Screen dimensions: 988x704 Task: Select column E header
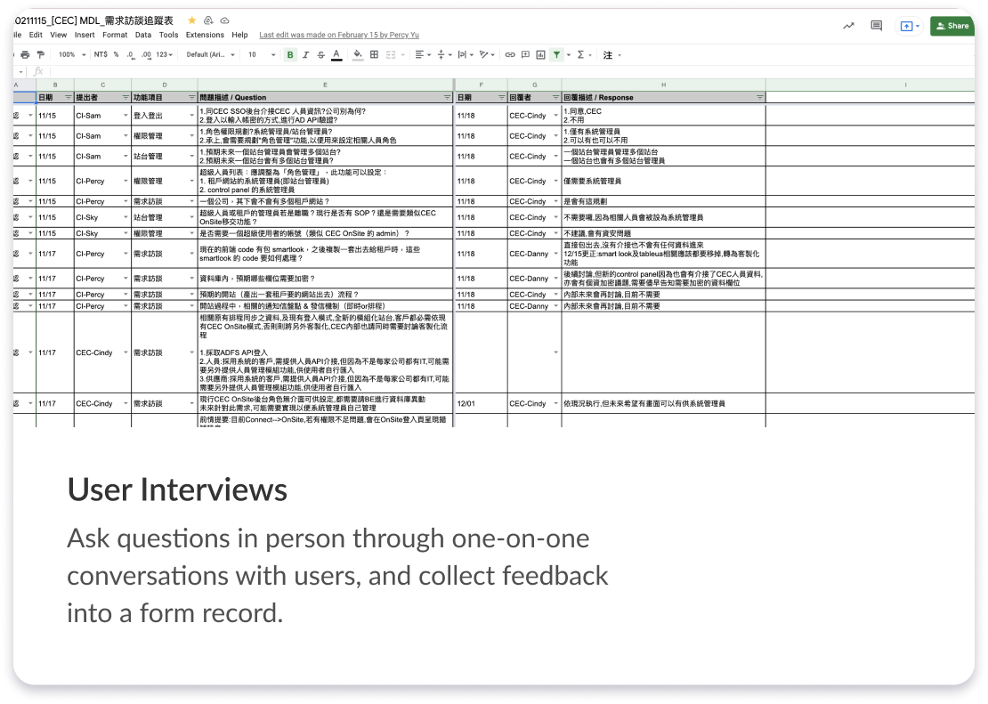tap(325, 85)
